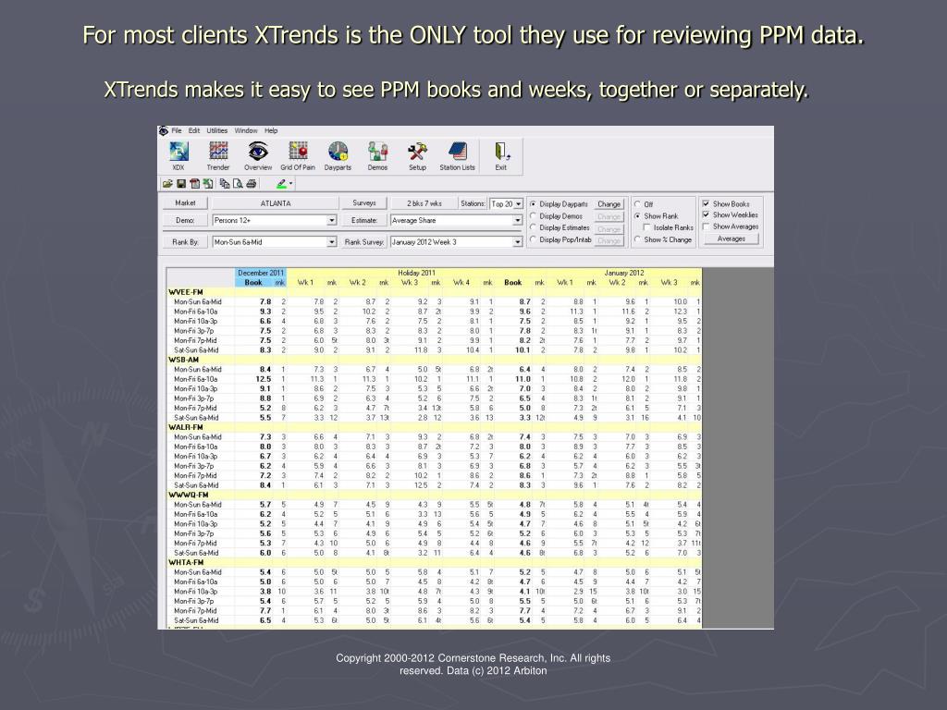Open the File menu
The height and width of the screenshot is (710, 947).
coord(177,130)
